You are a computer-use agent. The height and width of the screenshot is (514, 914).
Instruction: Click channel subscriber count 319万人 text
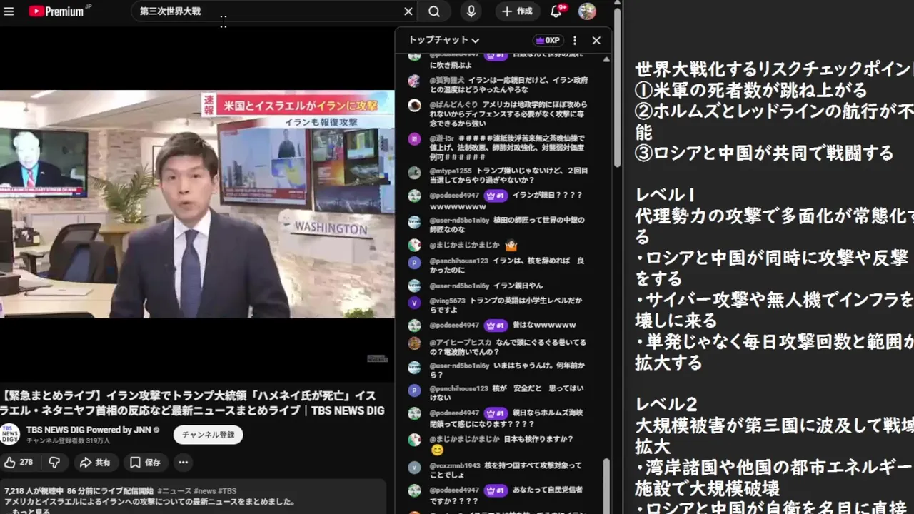[x=69, y=440]
